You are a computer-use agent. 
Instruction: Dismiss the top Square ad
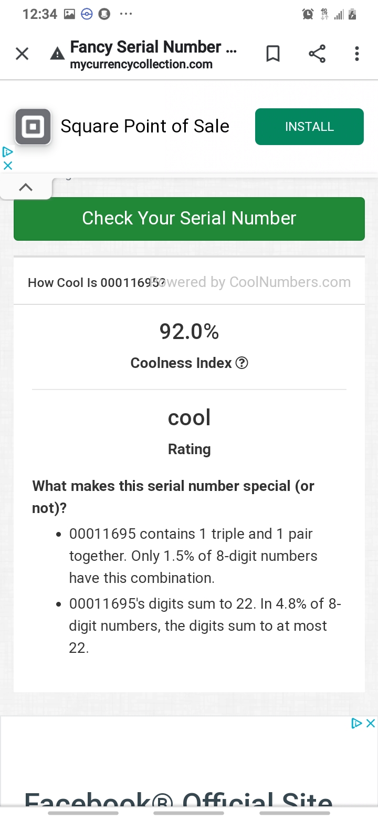(7, 166)
